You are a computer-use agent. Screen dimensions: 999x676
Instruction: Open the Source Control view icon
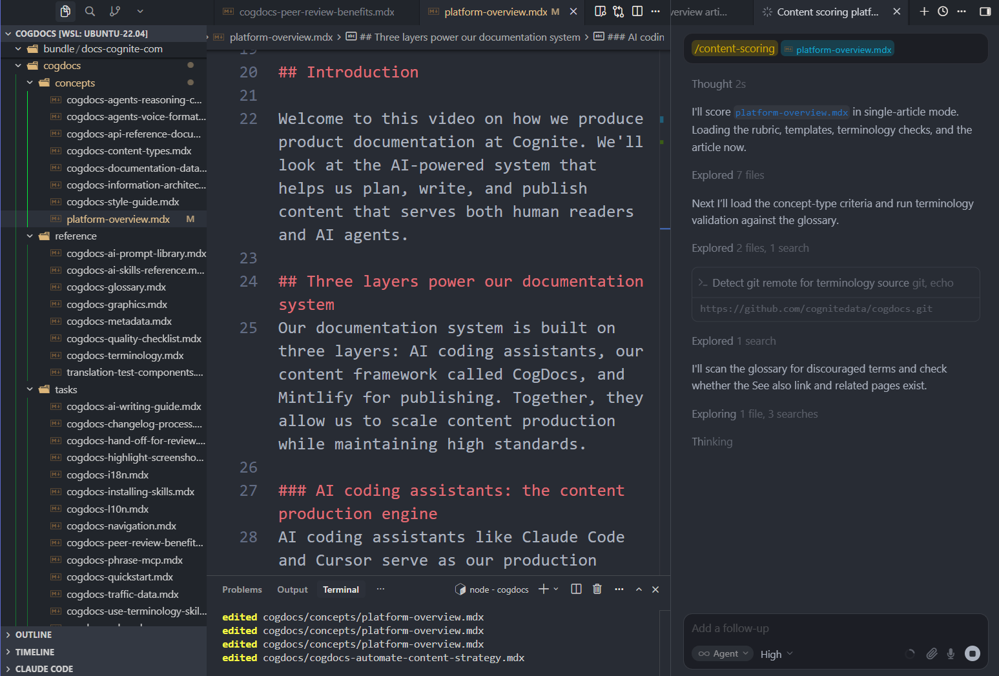(115, 11)
